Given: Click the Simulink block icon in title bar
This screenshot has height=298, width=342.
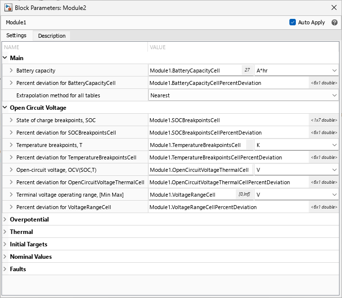Looking at the screenshot, I should click(8, 7).
